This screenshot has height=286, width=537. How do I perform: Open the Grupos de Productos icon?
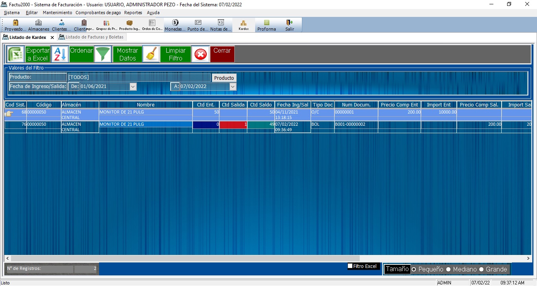point(107,25)
